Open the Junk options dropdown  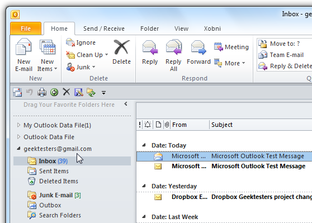coord(81,67)
